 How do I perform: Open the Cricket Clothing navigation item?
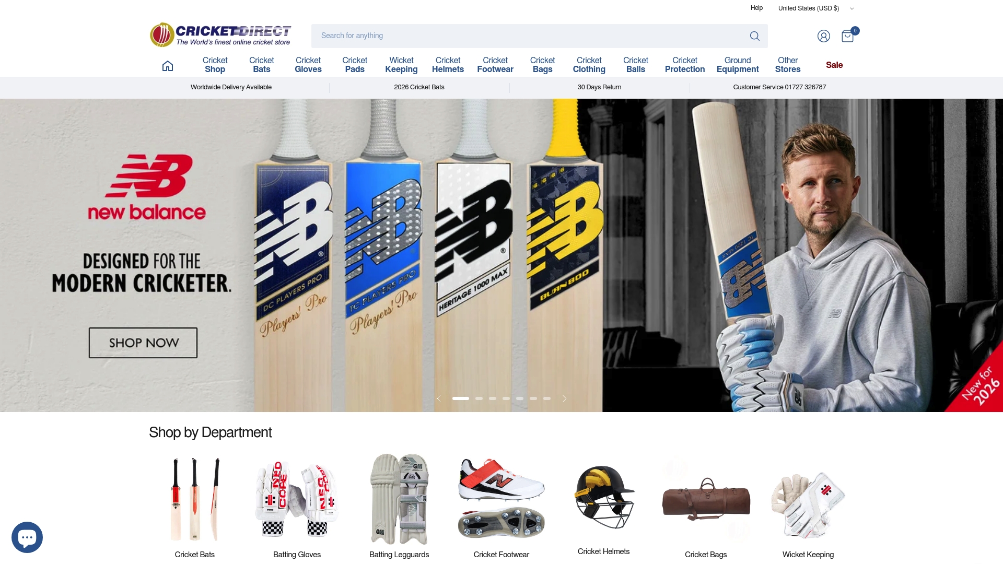tap(589, 64)
